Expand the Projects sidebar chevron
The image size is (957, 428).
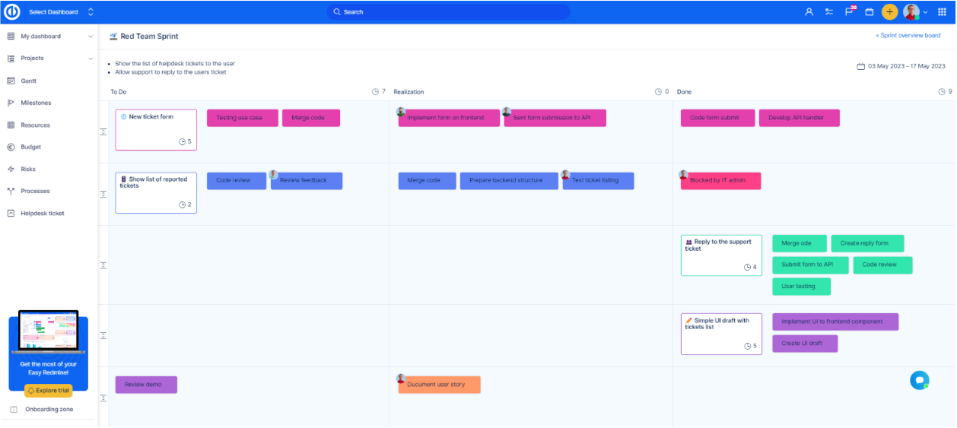point(91,59)
